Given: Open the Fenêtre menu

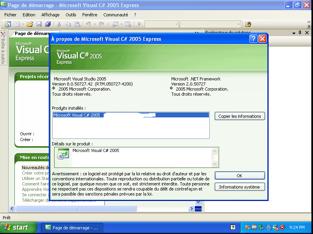Looking at the screenshot, I should tap(90, 15).
